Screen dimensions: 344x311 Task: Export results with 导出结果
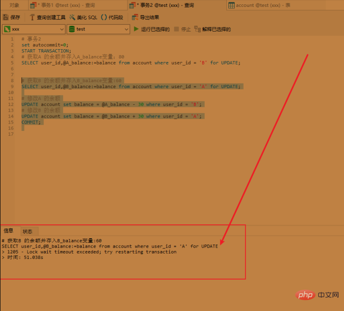tap(145, 17)
